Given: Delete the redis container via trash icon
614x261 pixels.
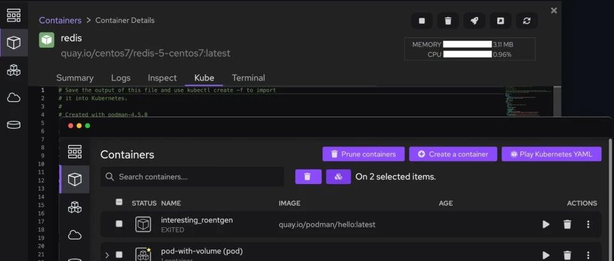Looking at the screenshot, I should (x=448, y=21).
